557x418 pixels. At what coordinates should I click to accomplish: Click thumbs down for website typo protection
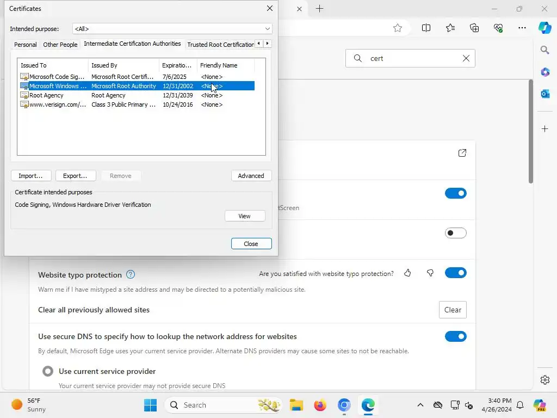430,273
